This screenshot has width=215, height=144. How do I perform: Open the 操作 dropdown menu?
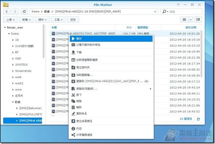[x=42, y=20]
